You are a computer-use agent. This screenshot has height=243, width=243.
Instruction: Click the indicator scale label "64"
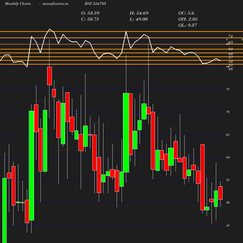click(231, 49)
